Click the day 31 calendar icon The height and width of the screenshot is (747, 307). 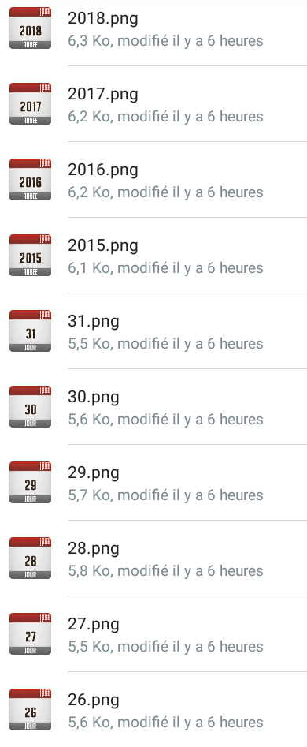(30, 331)
